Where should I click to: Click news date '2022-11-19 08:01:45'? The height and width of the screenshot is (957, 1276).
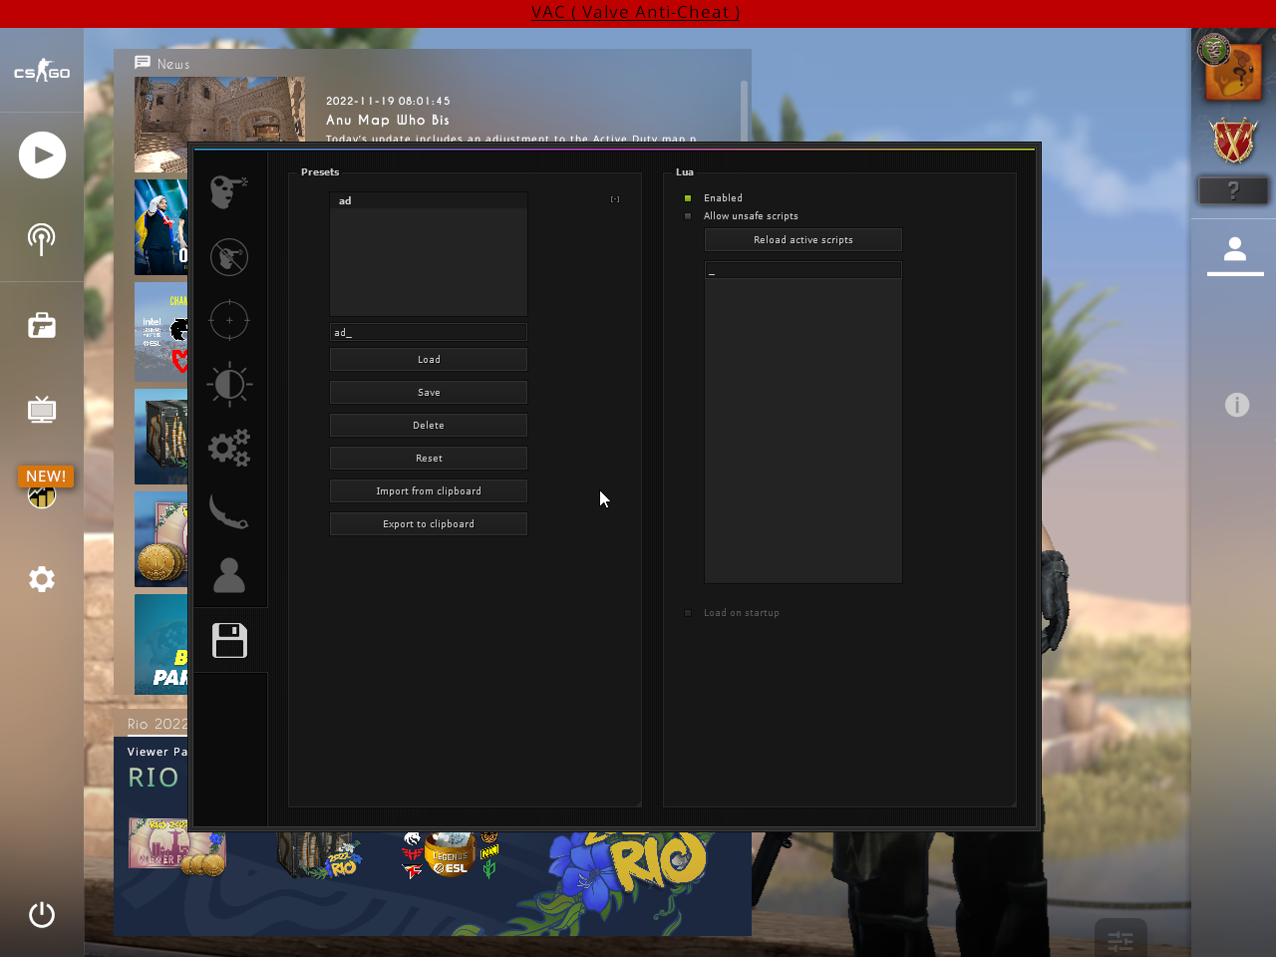[x=388, y=101]
